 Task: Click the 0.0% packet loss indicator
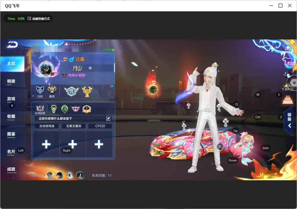(21, 19)
